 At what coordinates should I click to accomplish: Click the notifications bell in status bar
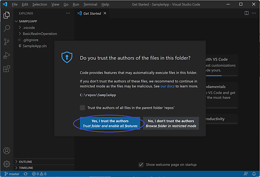254,174
